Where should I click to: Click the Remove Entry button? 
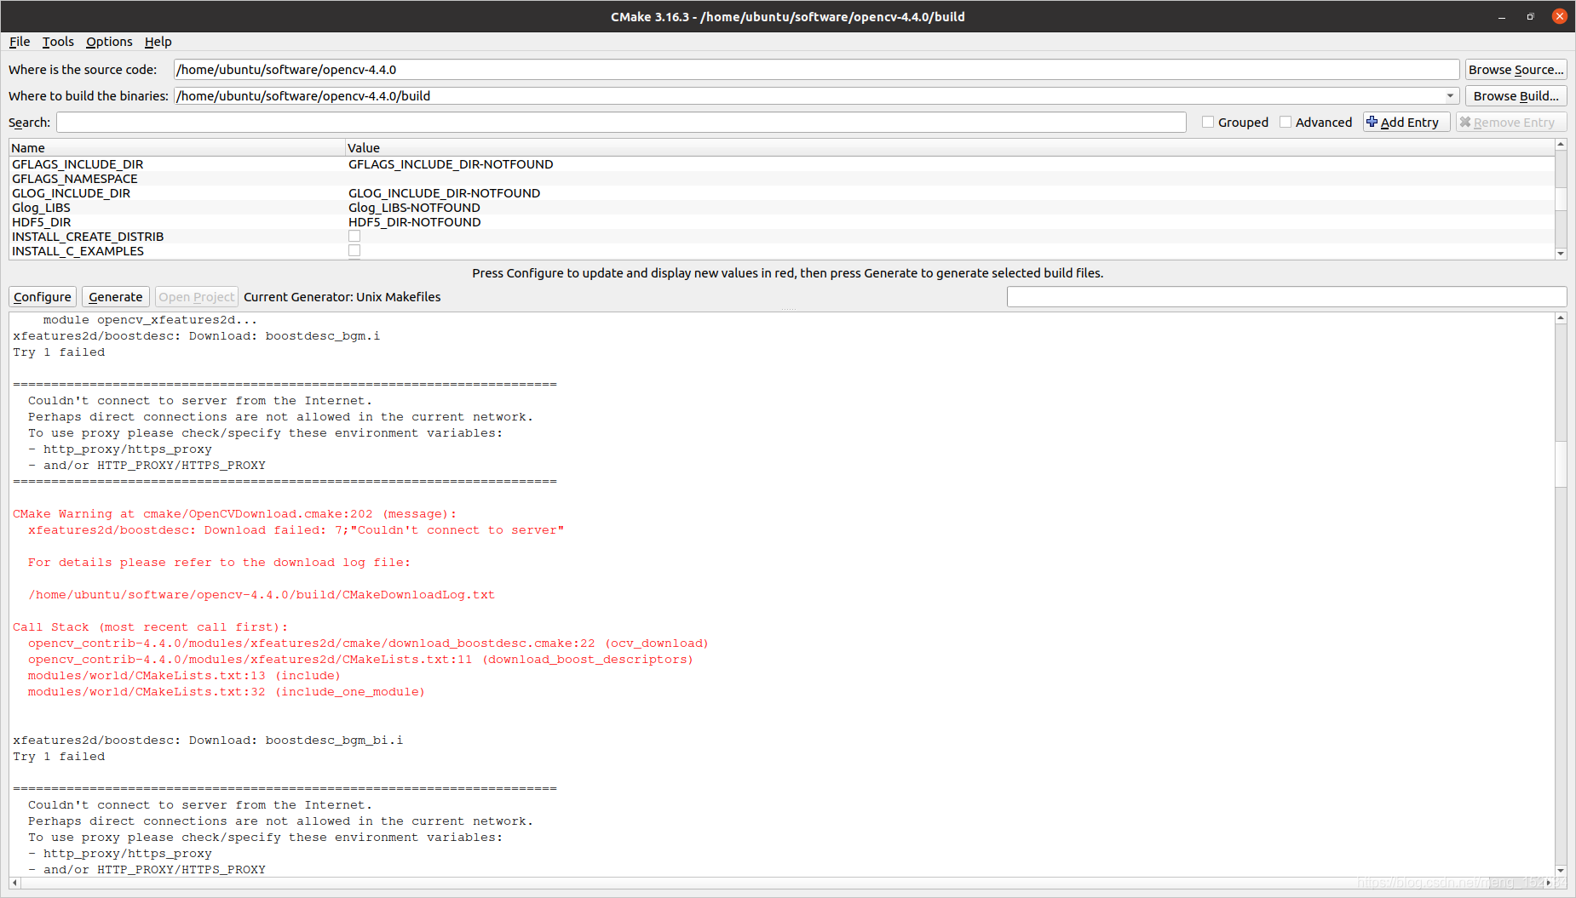tap(1510, 123)
